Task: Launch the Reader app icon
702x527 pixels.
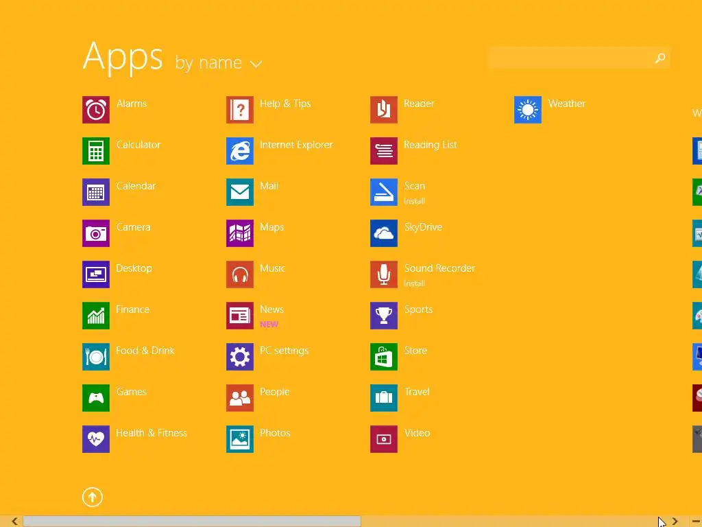Action: 384,110
